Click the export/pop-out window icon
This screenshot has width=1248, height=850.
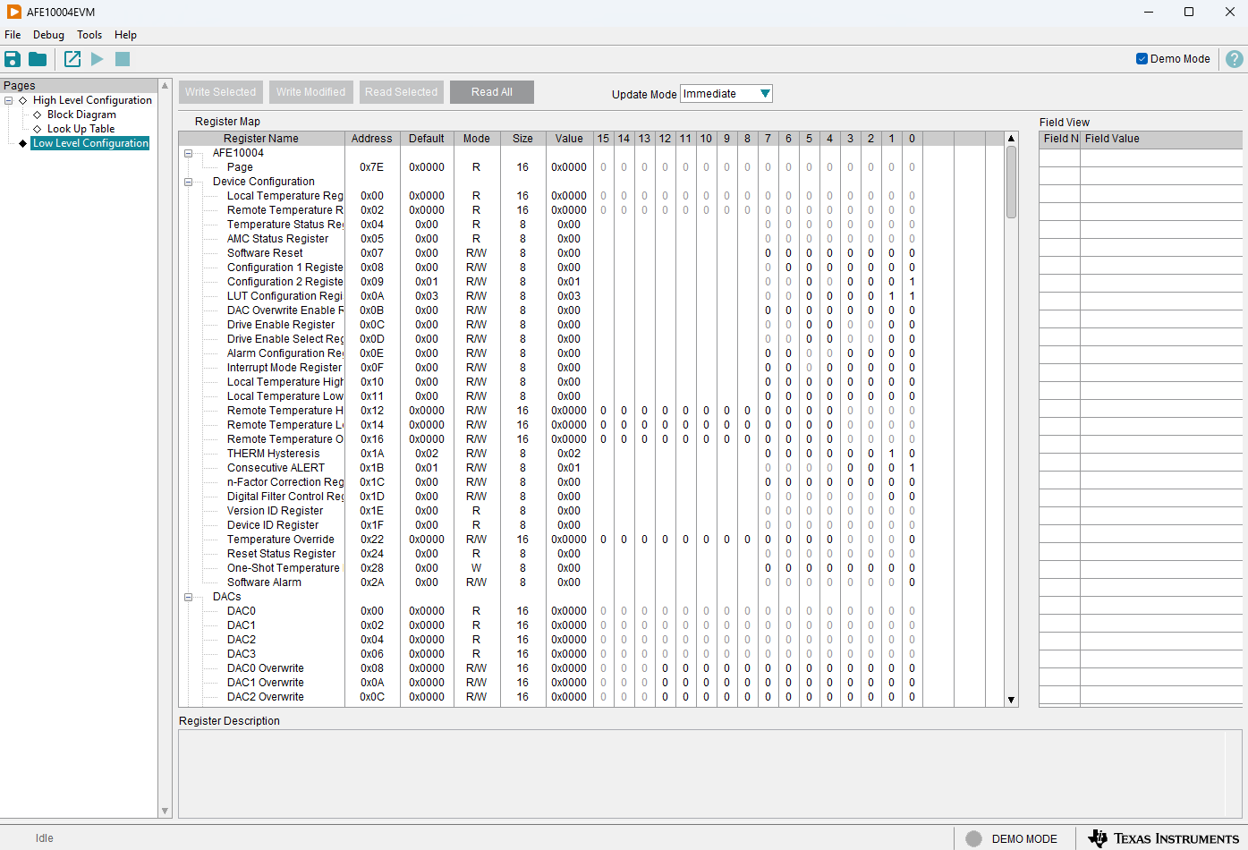click(72, 59)
